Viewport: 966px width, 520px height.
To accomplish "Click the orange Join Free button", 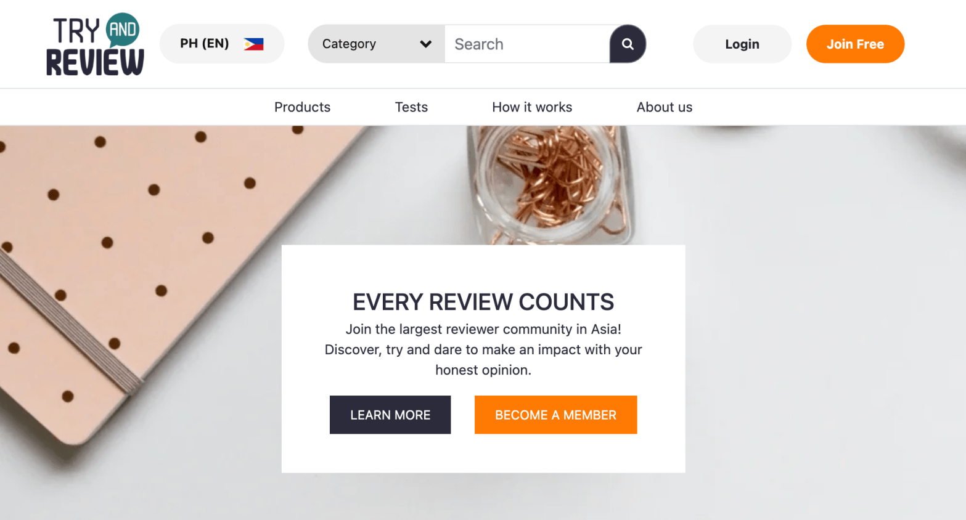I will tap(855, 44).
